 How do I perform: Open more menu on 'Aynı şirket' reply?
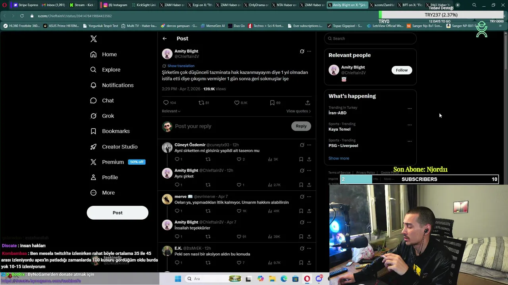click(309, 171)
